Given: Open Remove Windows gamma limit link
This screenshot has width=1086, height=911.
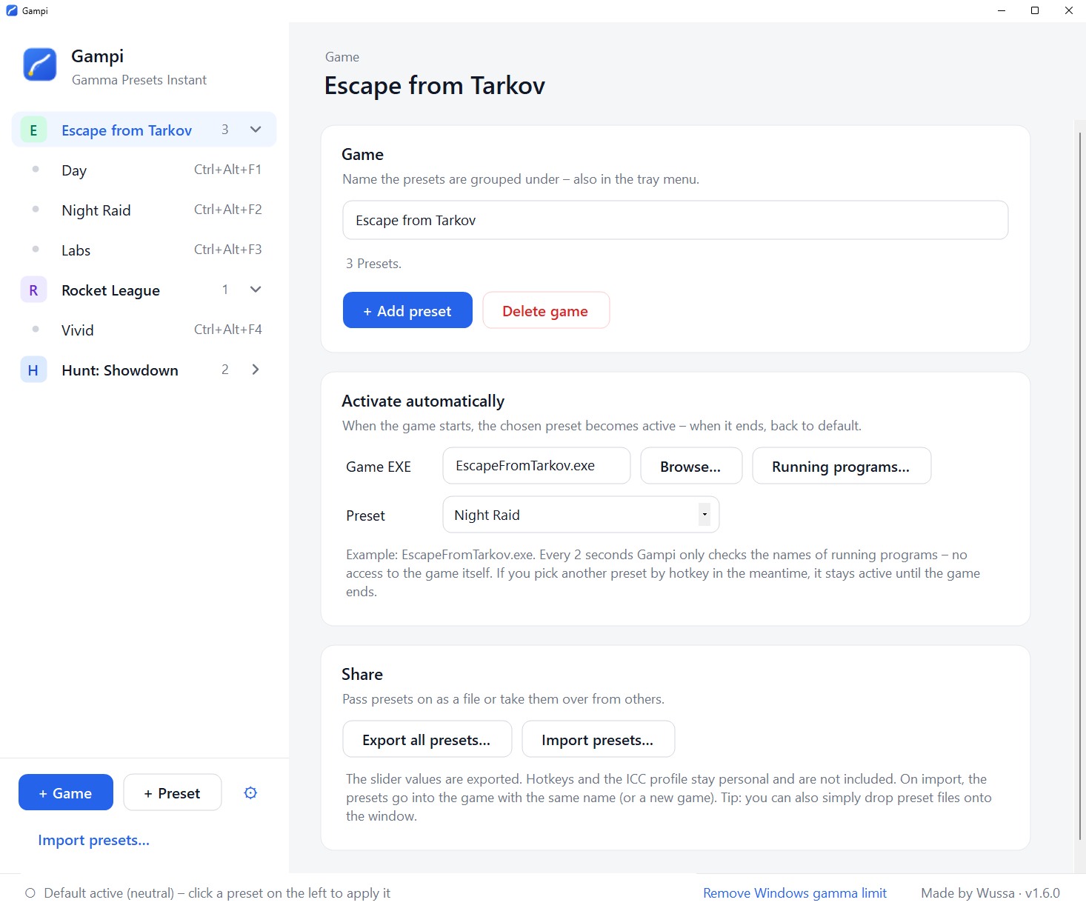Looking at the screenshot, I should [795, 893].
